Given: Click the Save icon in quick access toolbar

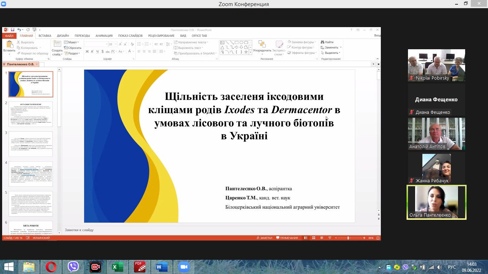Looking at the screenshot, I should click(13, 30).
